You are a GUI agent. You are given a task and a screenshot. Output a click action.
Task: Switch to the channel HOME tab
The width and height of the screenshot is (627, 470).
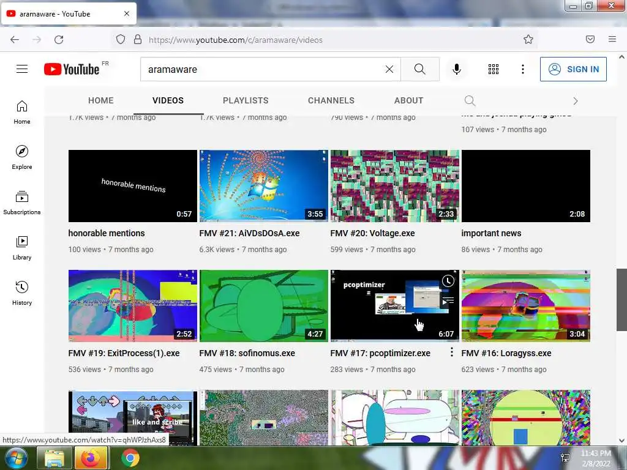click(x=101, y=101)
